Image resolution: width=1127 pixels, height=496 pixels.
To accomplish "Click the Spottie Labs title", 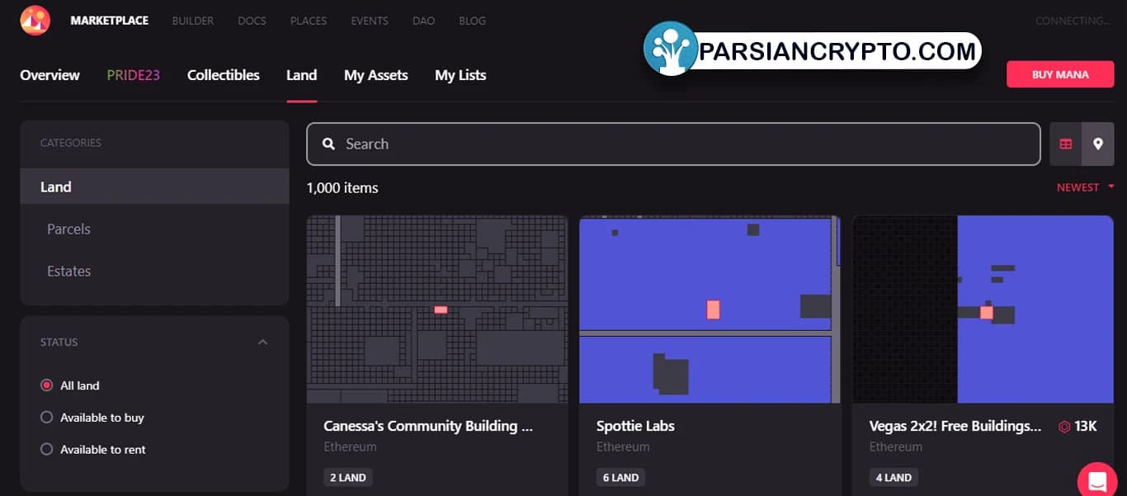I will 635,426.
